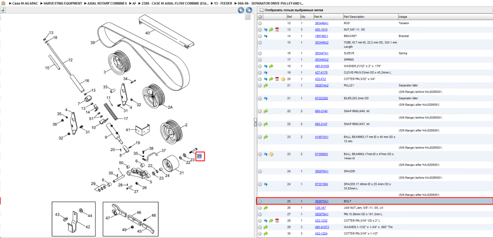Open package box icon on COTTER PIN 432-612 row
Viewport: 493px width, 238px height.
click(282, 79)
